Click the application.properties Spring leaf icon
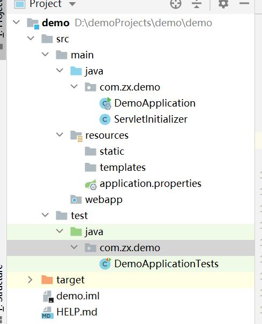 (x=91, y=184)
